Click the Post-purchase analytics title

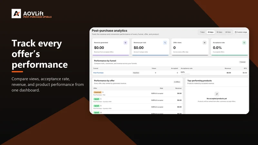tap(109, 31)
